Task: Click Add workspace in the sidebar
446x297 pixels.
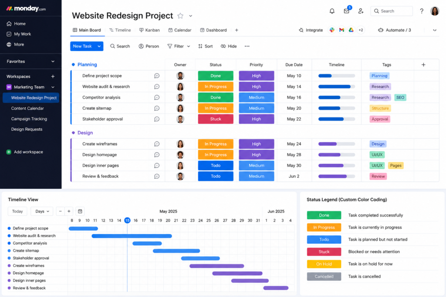Action: point(25,152)
